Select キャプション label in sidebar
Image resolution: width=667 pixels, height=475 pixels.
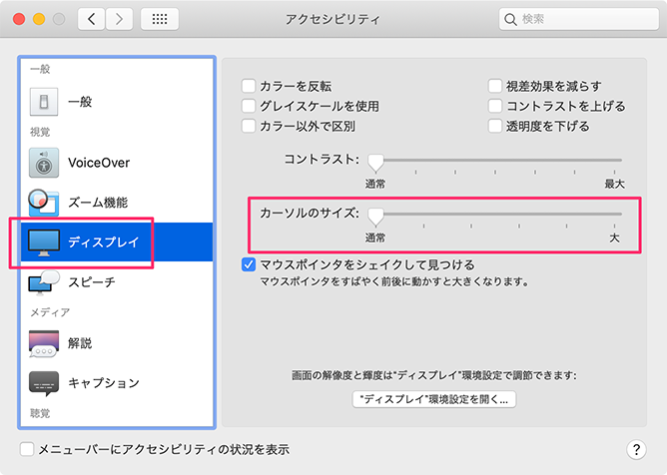104,383
